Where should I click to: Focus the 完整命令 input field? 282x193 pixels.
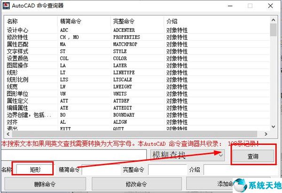click(x=167, y=170)
